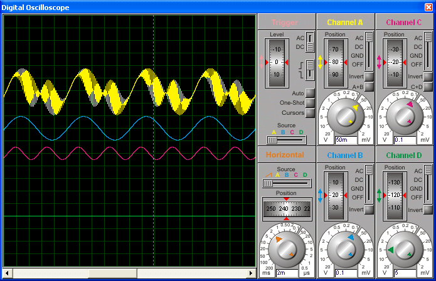436x281 pixels.
Task: Toggle Channel A A+B button
Action: click(x=369, y=87)
